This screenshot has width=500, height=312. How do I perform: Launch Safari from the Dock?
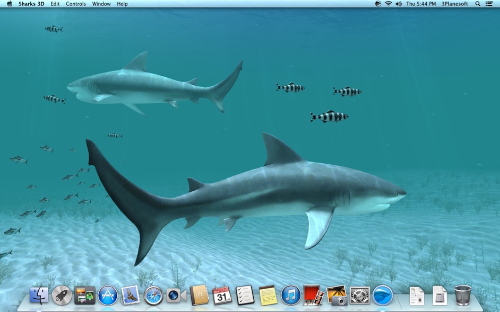(x=152, y=297)
